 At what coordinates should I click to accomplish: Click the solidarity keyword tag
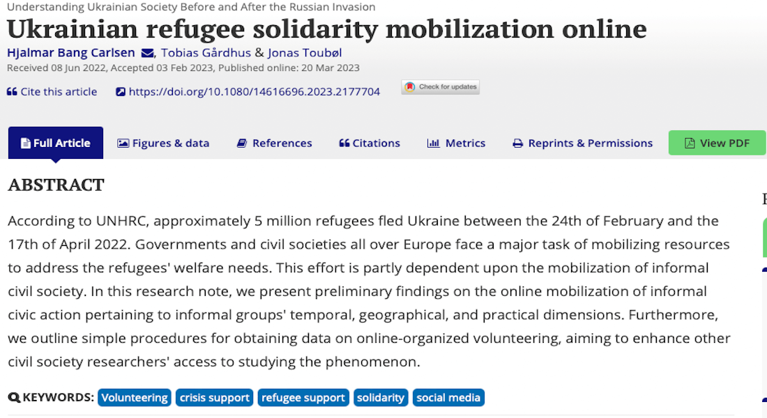[381, 398]
